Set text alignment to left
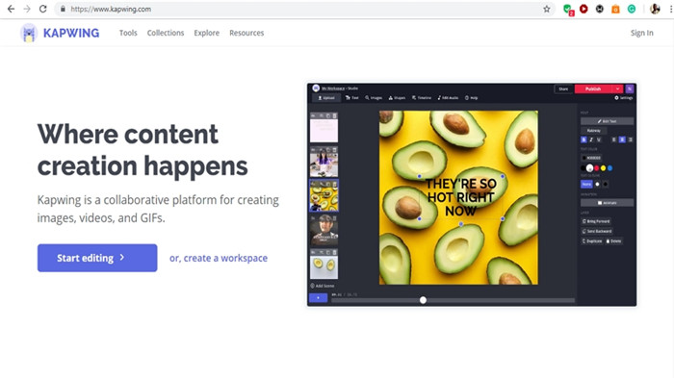 614,139
